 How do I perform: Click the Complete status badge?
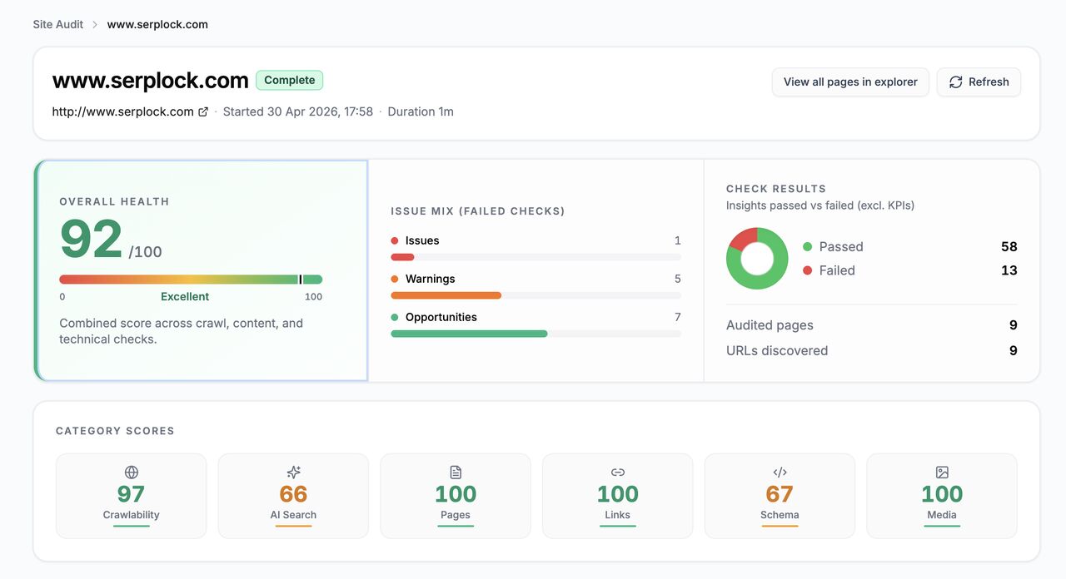coord(289,80)
